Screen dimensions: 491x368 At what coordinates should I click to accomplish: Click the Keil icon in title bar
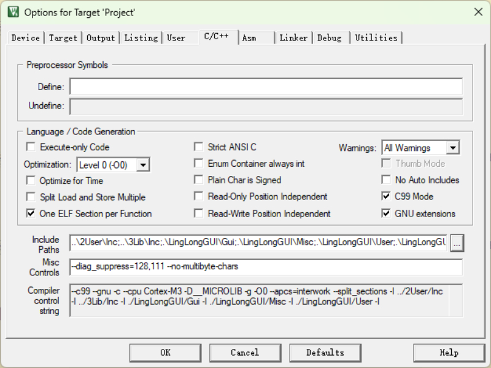(x=12, y=12)
